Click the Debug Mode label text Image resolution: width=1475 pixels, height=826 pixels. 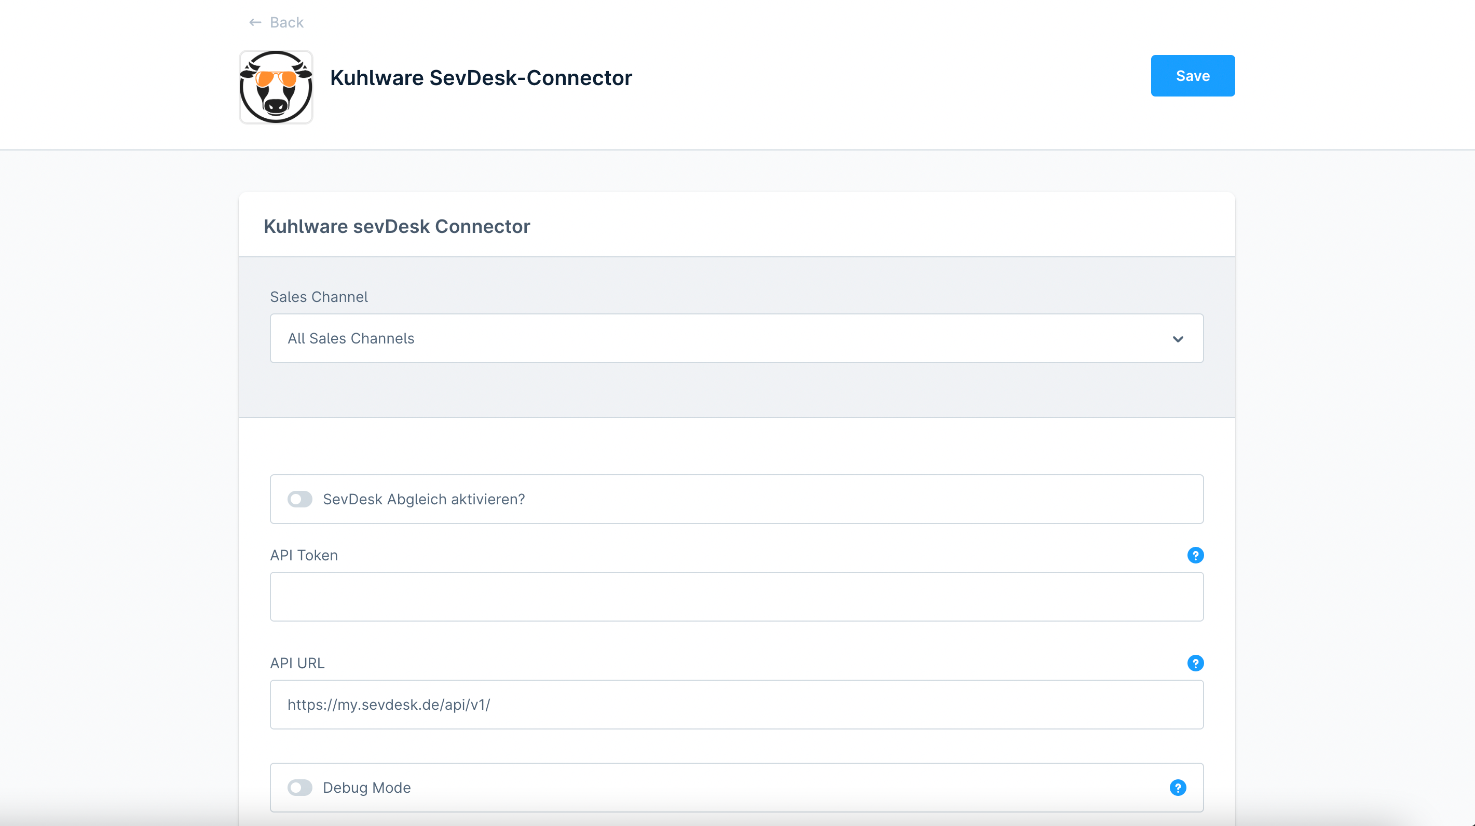click(367, 788)
